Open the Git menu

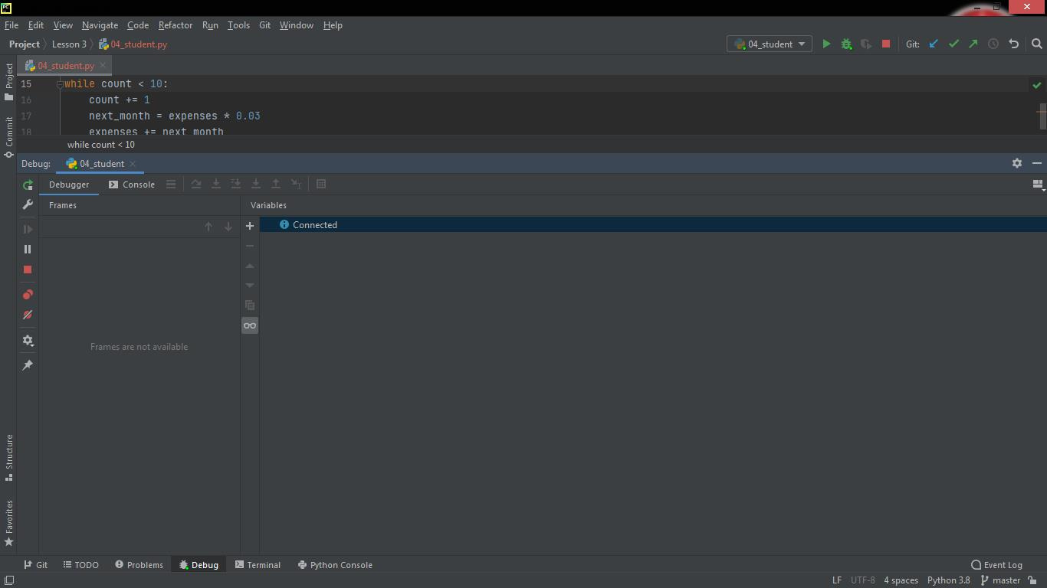[264, 25]
